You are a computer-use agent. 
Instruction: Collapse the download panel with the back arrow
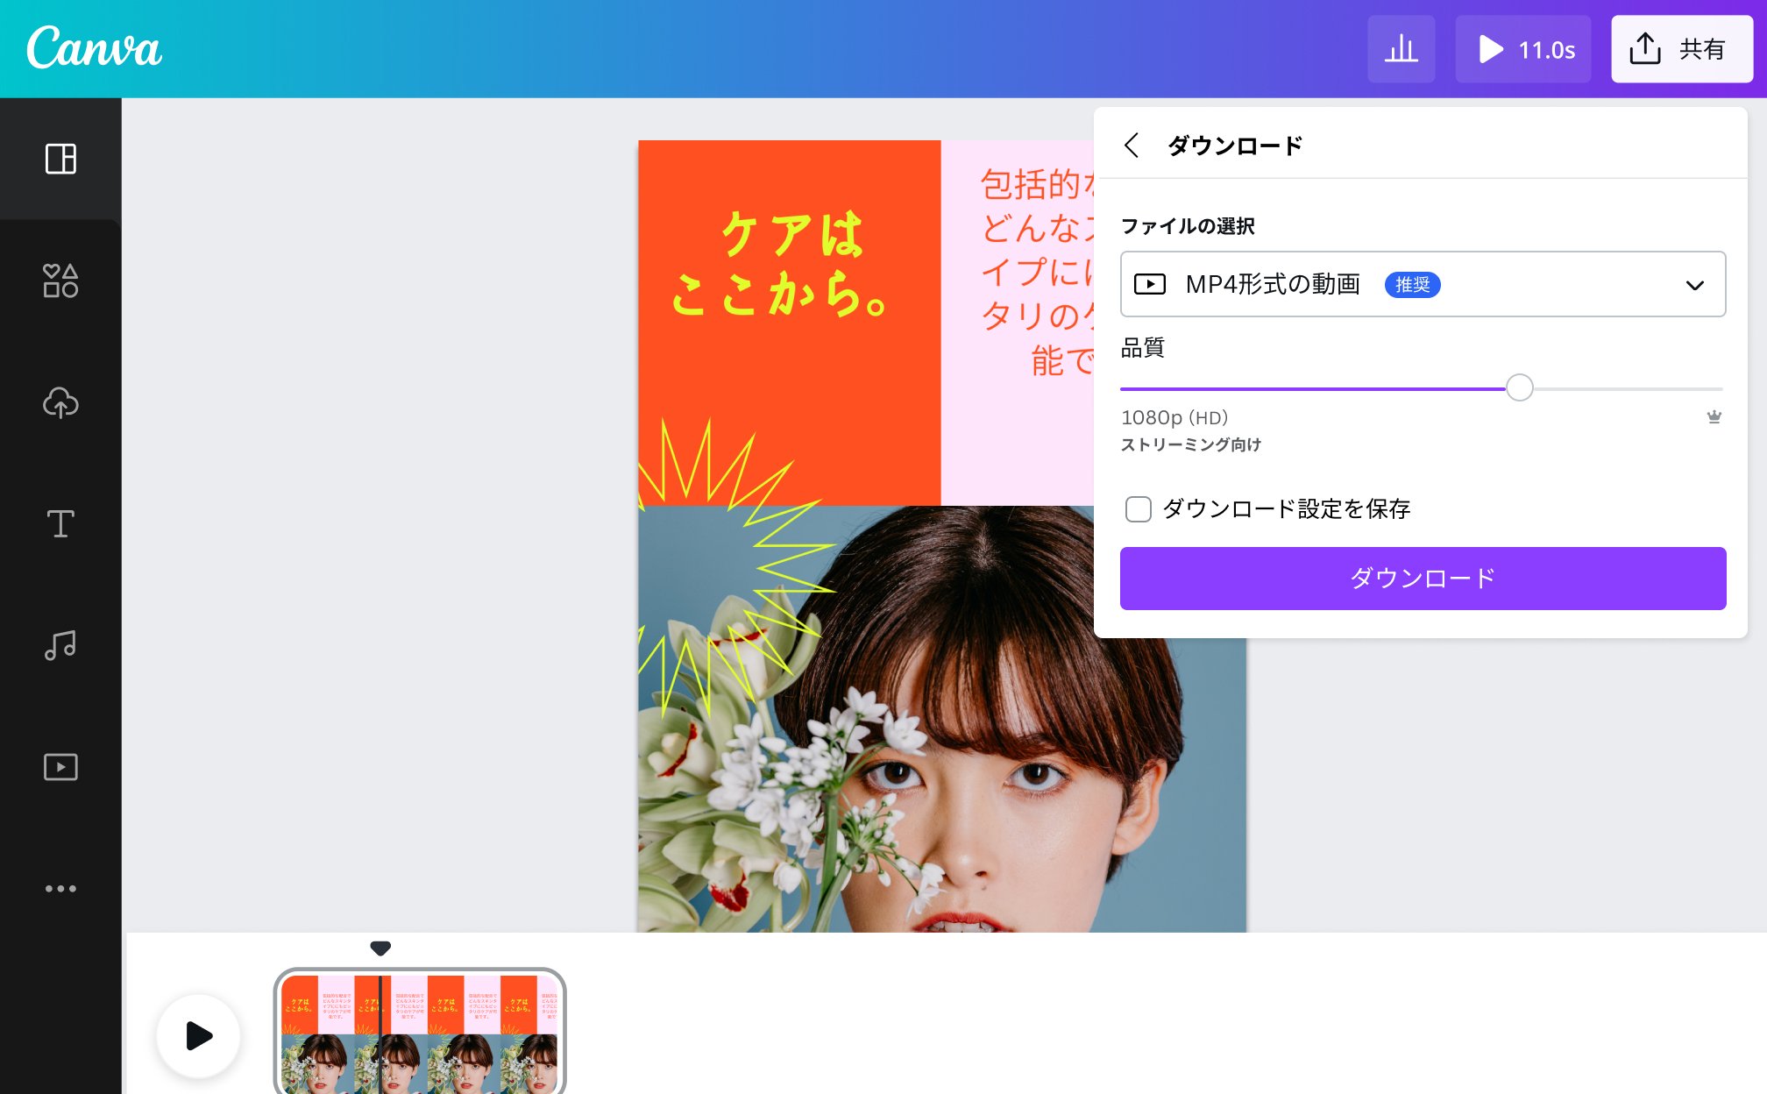coord(1132,145)
